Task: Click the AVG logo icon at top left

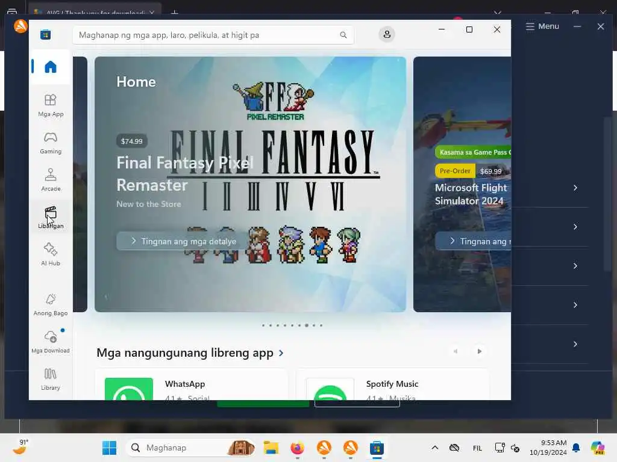Action: (x=21, y=26)
